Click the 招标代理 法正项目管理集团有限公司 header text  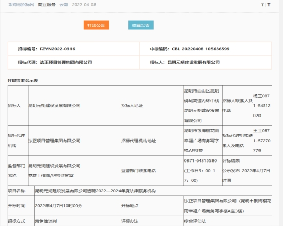click(55, 62)
